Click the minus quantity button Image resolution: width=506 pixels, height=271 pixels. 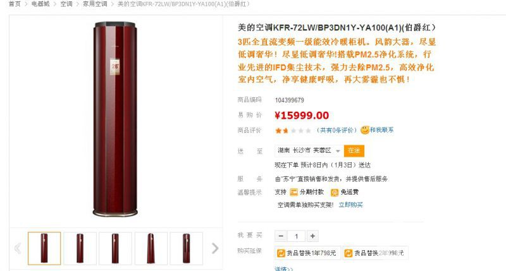coord(281,236)
